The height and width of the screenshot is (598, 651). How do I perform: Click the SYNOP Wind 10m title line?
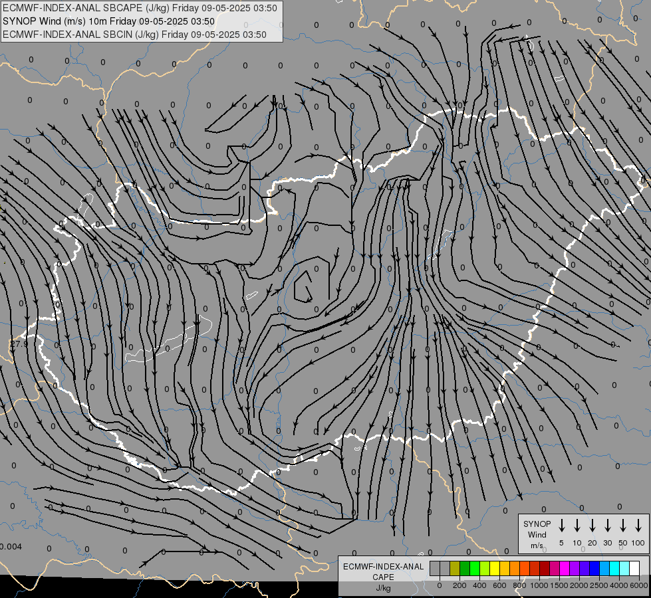tap(109, 21)
